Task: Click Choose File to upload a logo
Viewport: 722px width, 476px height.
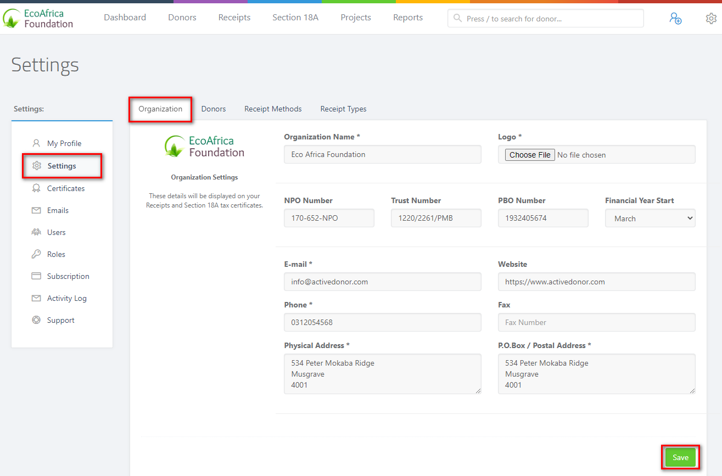Action: [529, 154]
